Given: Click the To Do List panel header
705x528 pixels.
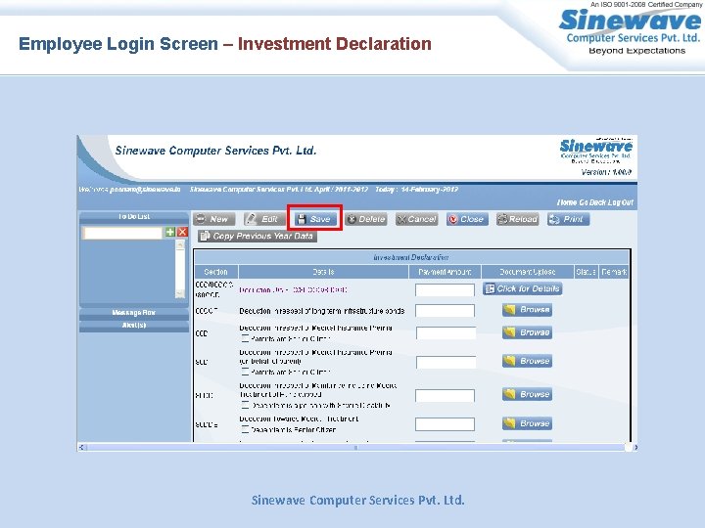Looking at the screenshot, I should coord(134,216).
